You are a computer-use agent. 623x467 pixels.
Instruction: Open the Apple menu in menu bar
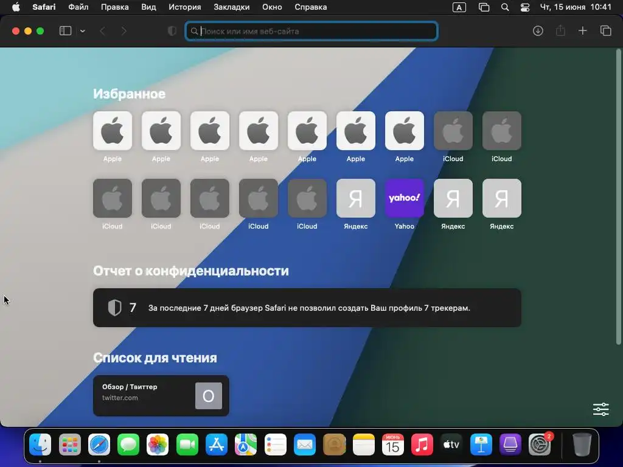tap(16, 7)
